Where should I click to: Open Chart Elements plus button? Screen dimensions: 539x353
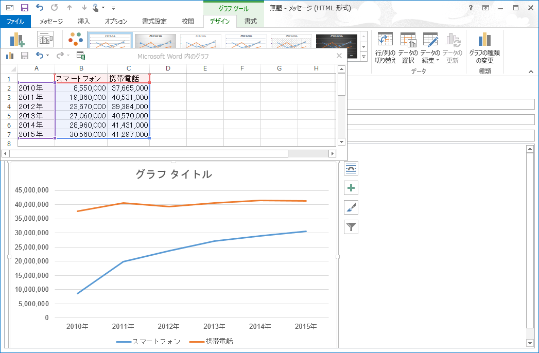pyautogui.click(x=351, y=188)
